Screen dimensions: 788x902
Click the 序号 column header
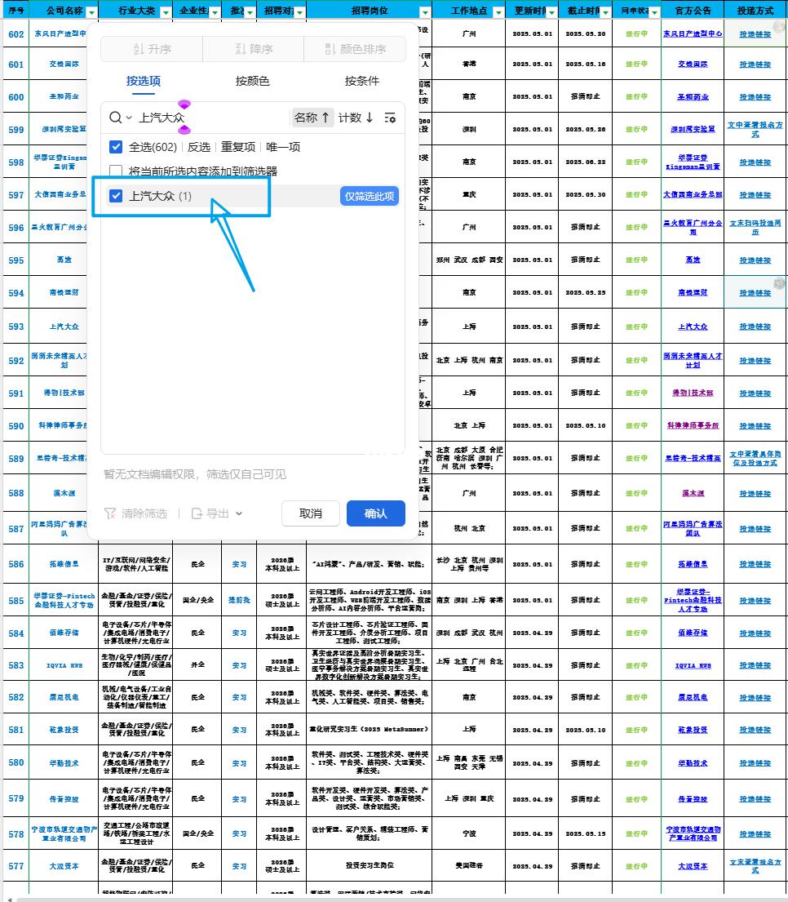click(x=15, y=11)
